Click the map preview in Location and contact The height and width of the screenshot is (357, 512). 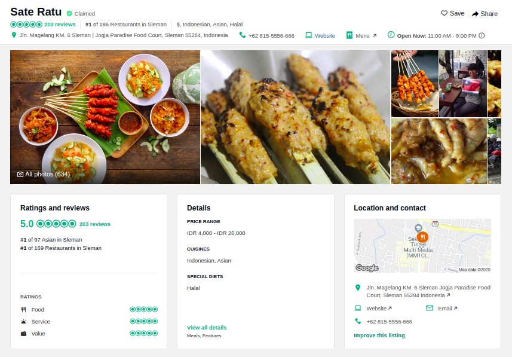(422, 246)
